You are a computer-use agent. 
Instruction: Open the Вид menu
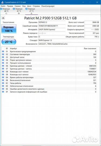(x=24, y=6)
